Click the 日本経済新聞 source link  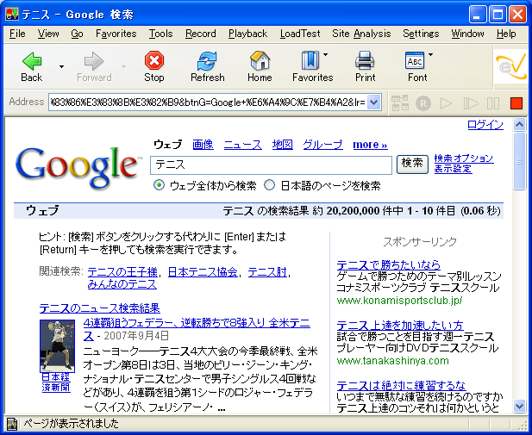[56, 382]
